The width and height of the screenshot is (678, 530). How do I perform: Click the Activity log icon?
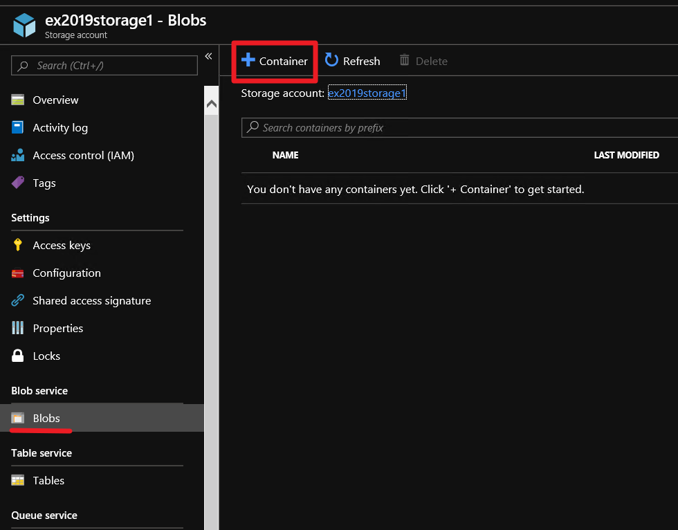(x=18, y=127)
